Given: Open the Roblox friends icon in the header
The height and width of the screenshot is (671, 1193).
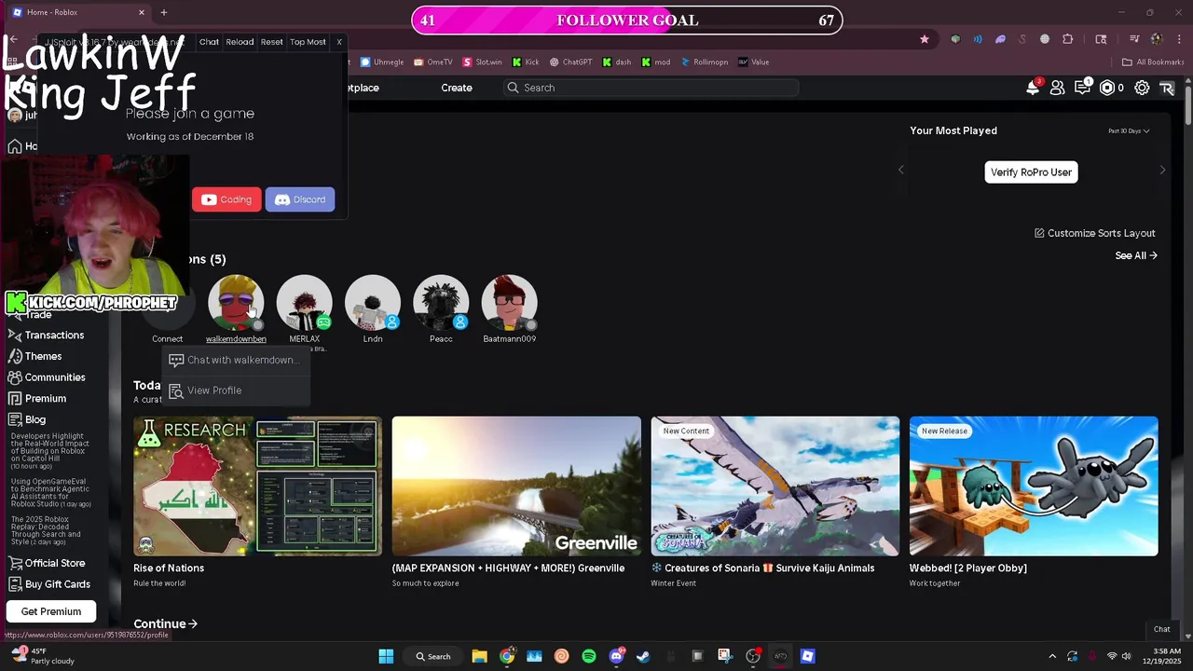Looking at the screenshot, I should pos(1057,88).
